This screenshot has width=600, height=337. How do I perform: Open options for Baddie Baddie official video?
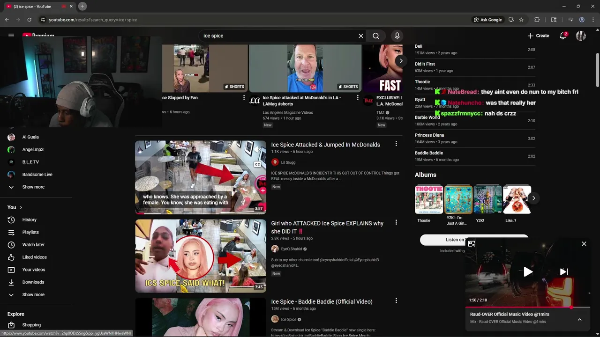[x=396, y=301]
